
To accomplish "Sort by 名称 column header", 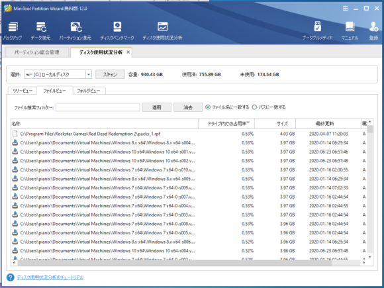I will (x=105, y=123).
